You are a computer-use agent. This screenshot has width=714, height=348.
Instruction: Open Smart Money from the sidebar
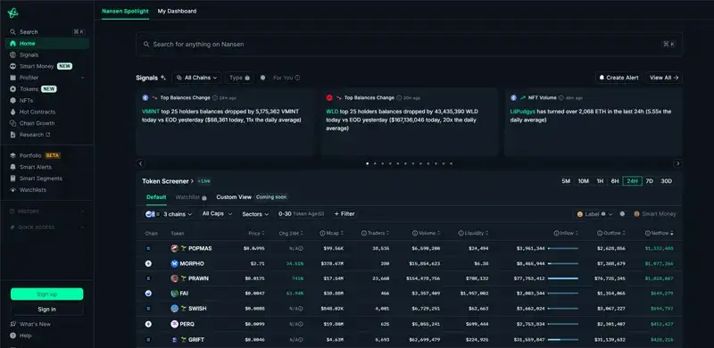tap(37, 66)
